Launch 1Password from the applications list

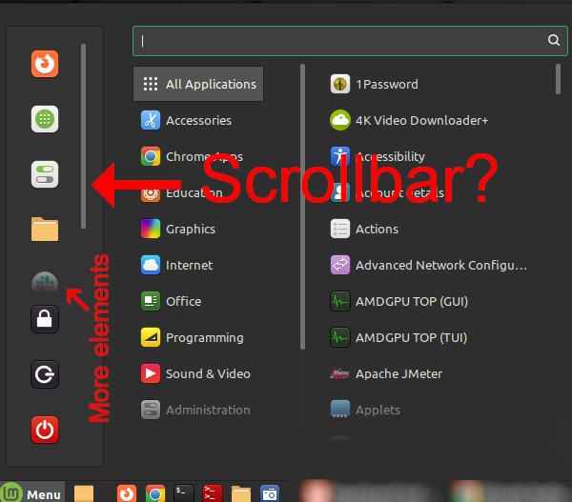pyautogui.click(x=386, y=84)
